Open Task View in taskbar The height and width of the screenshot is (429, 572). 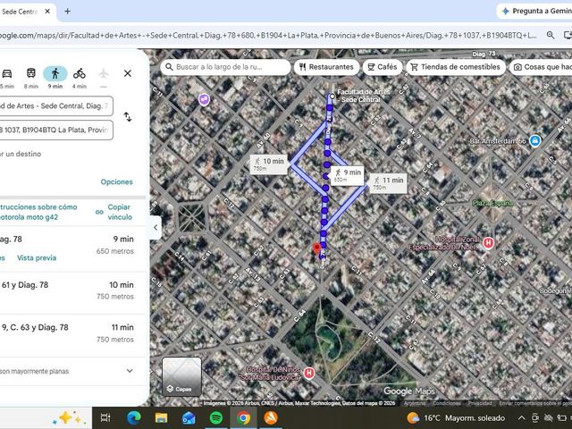pos(105,418)
